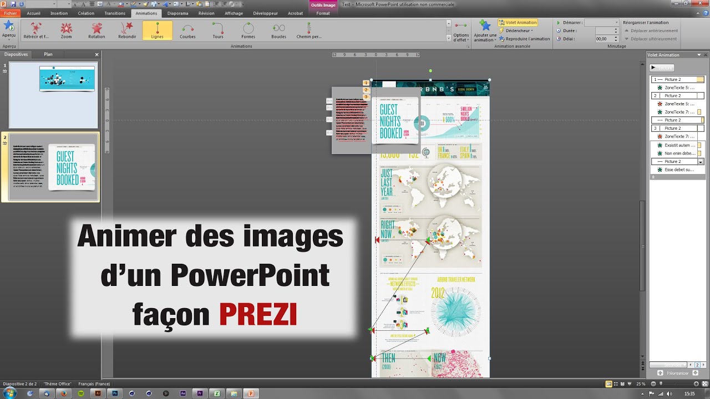Click the Aperçu preview animation button

[x=9, y=29]
